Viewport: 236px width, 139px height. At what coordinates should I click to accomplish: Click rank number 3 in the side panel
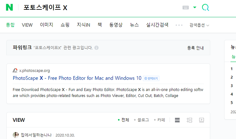click(232, 86)
